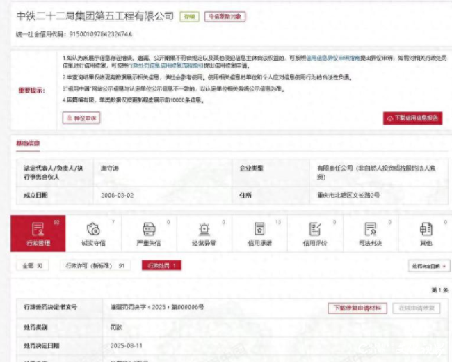The width and height of the screenshot is (452, 362).
Task: Click the company type 有限责任公司 value
Action: pos(376,173)
